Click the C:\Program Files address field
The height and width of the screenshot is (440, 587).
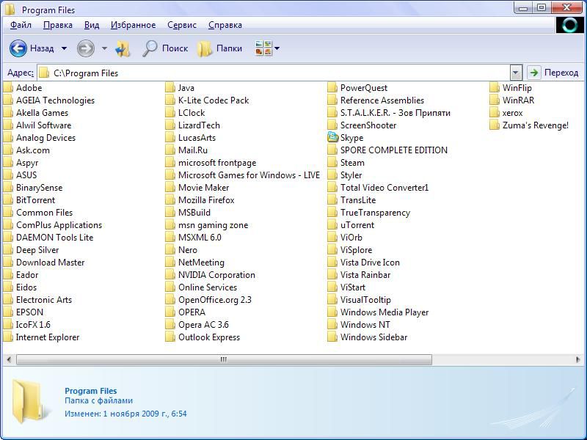click(x=274, y=73)
